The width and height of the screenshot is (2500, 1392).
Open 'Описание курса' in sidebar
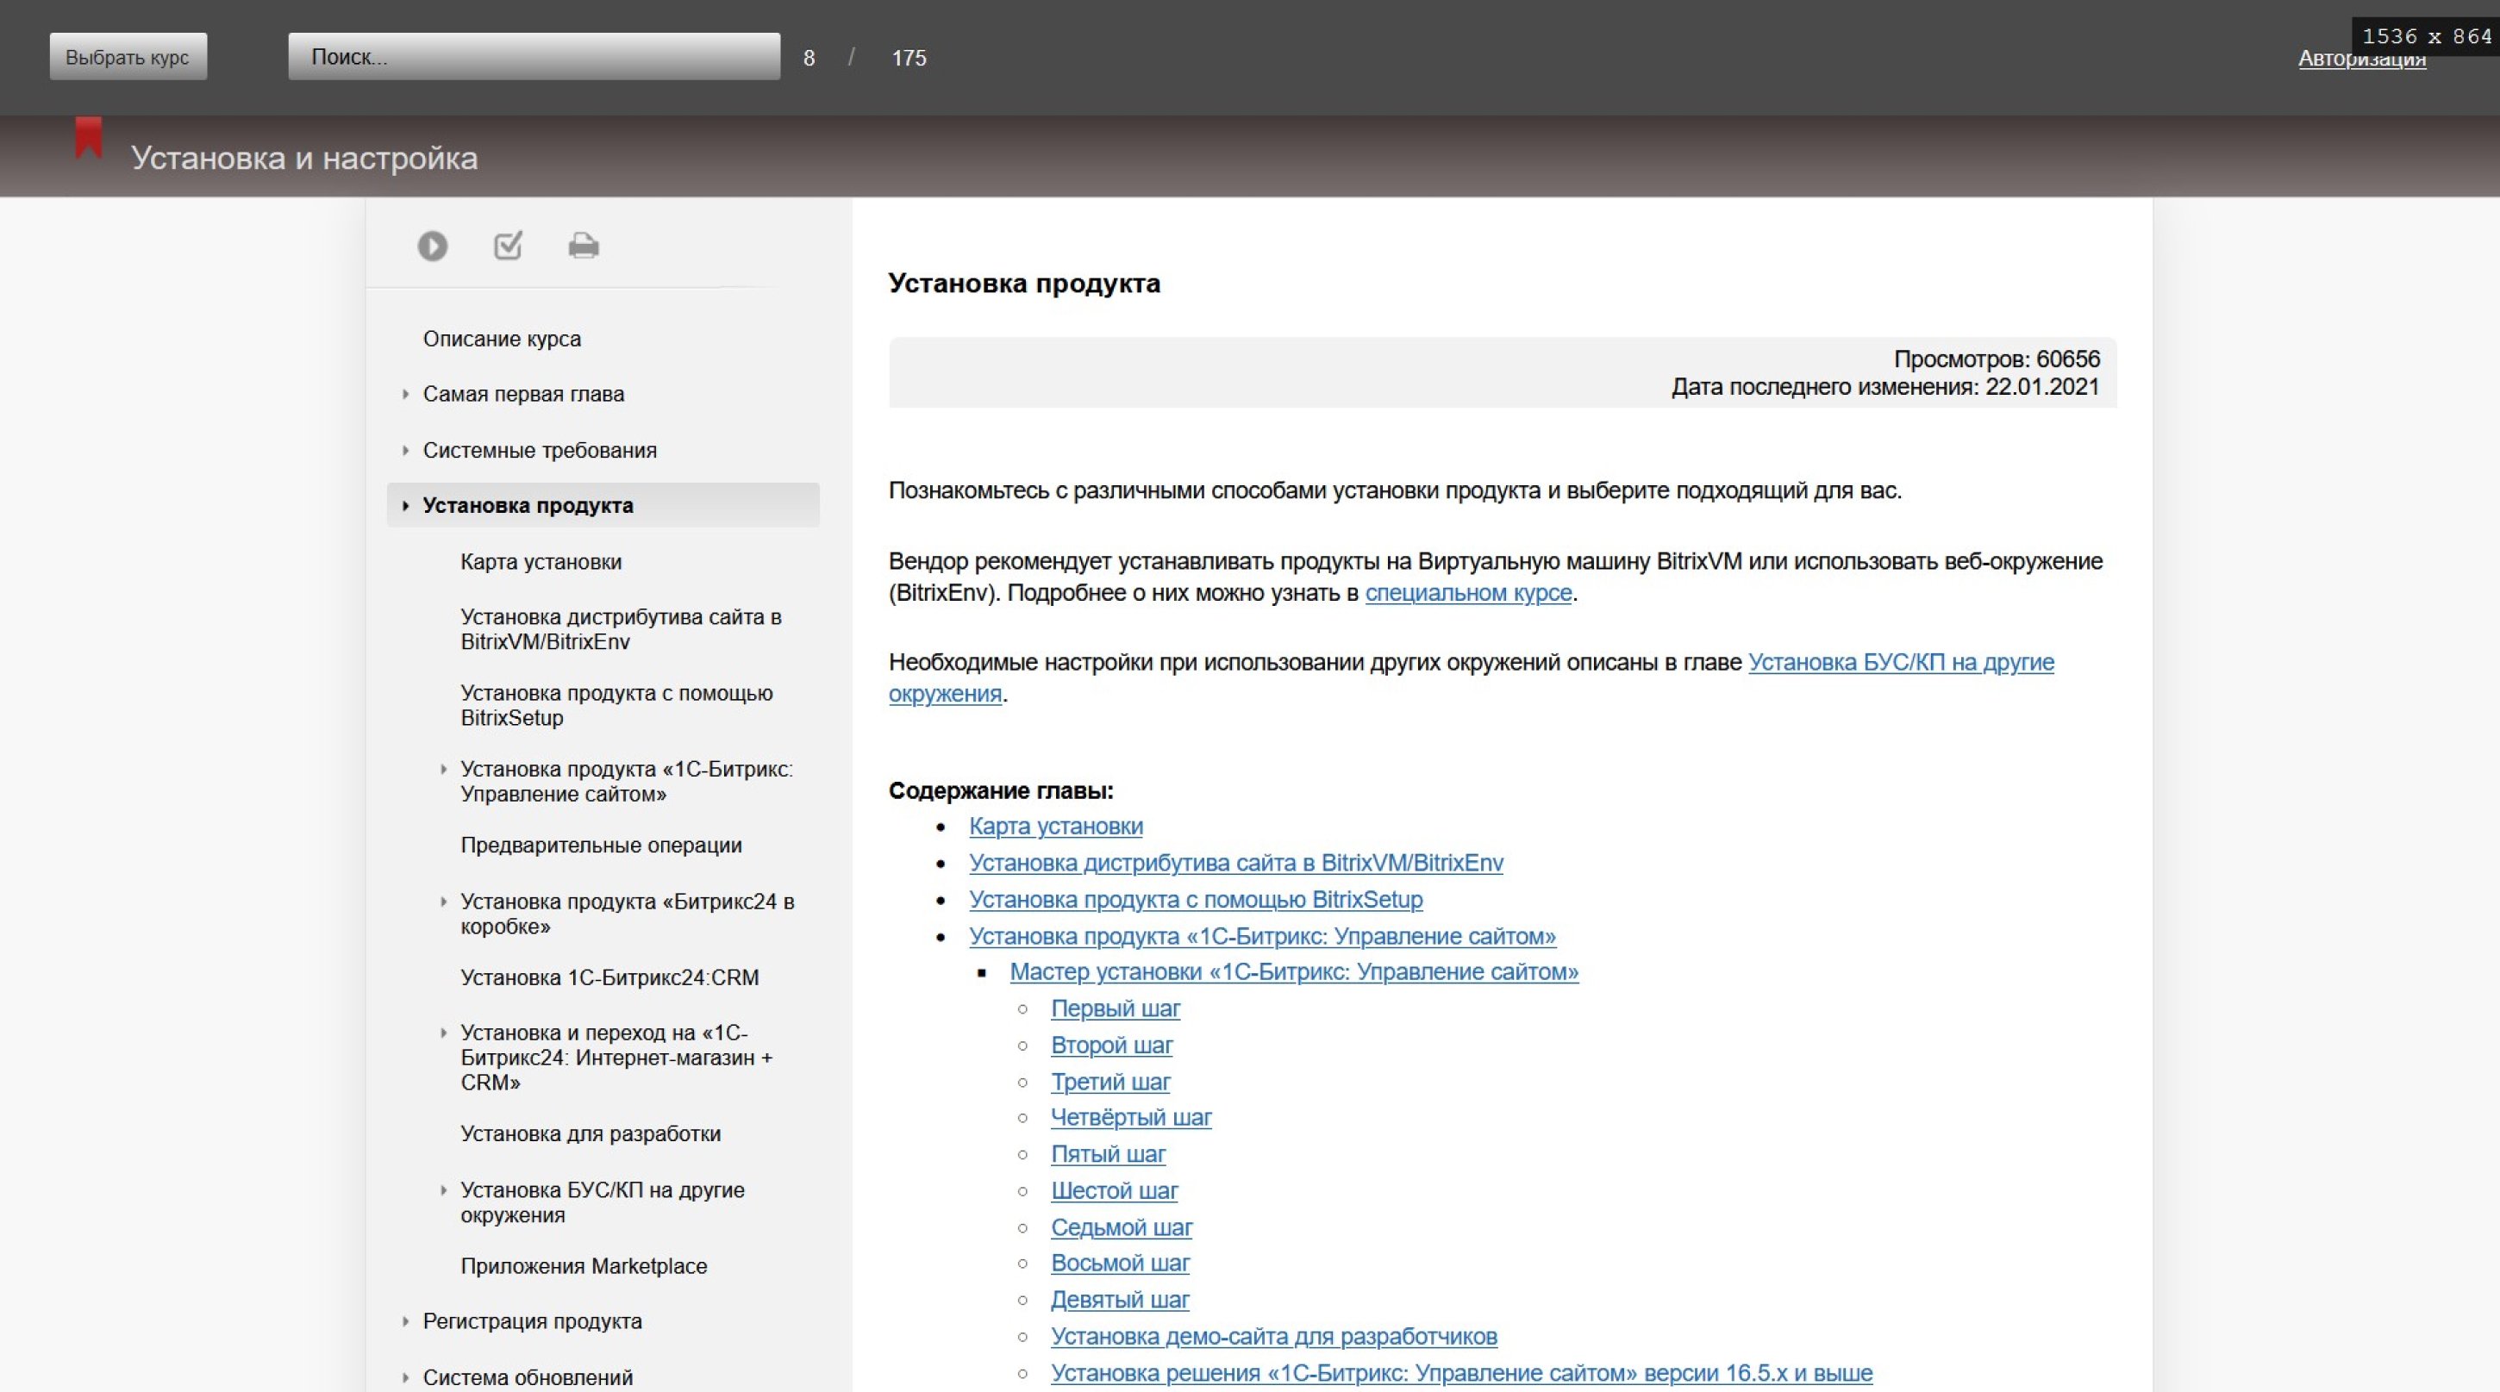pos(502,339)
